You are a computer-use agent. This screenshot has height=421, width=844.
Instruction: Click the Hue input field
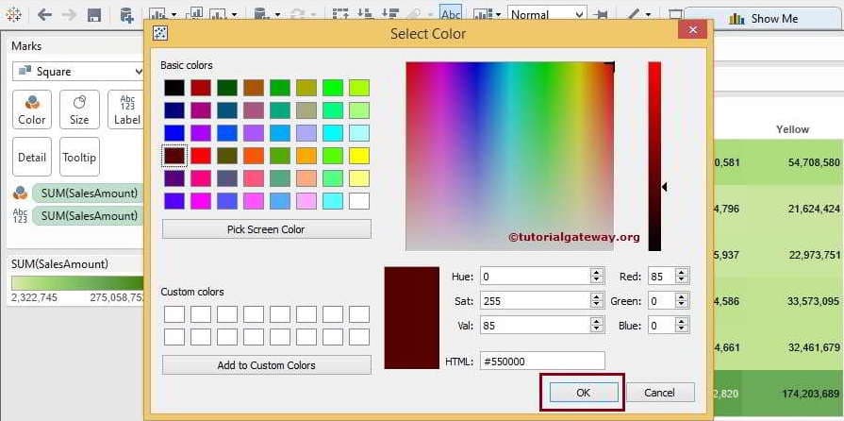pos(535,277)
